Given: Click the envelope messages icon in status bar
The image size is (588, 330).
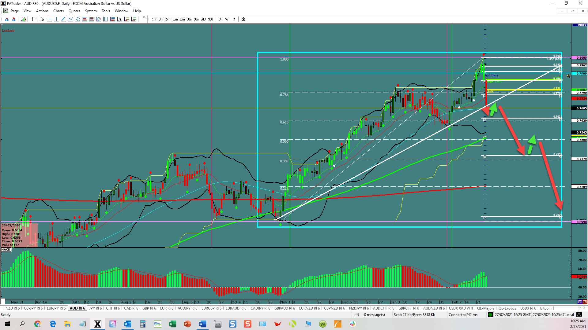Looking at the screenshot, I should click(356, 315).
